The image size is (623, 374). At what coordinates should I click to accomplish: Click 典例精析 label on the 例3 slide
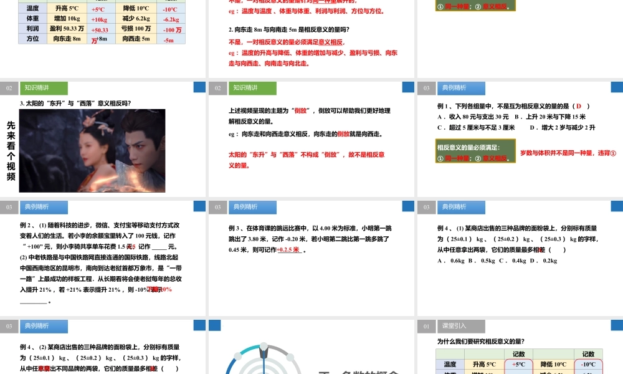[252, 207]
